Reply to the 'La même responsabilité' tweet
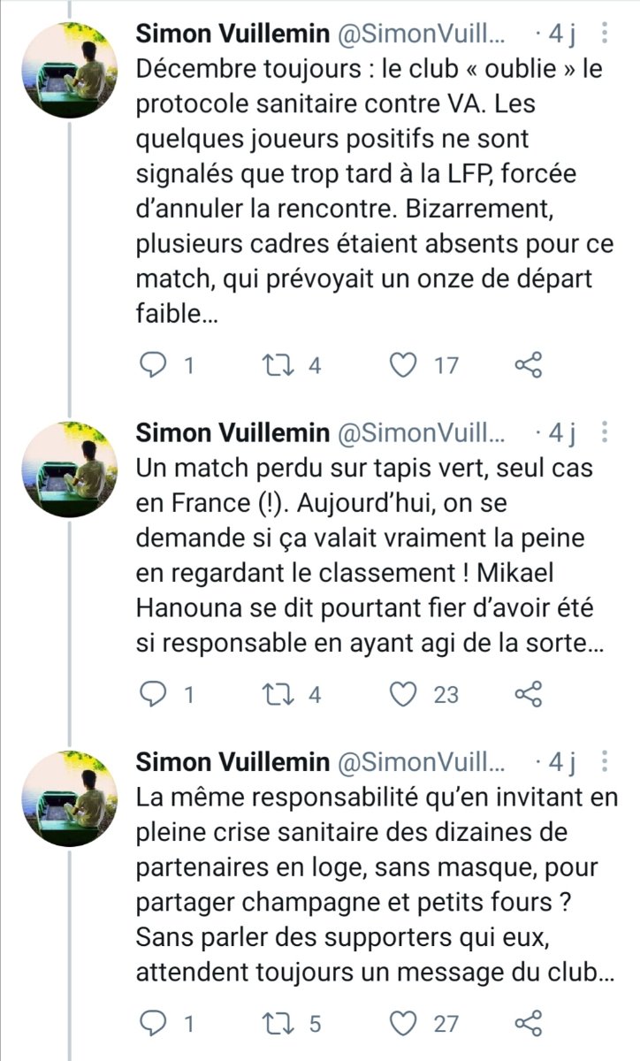The height and width of the screenshot is (1061, 640). pos(156,1023)
